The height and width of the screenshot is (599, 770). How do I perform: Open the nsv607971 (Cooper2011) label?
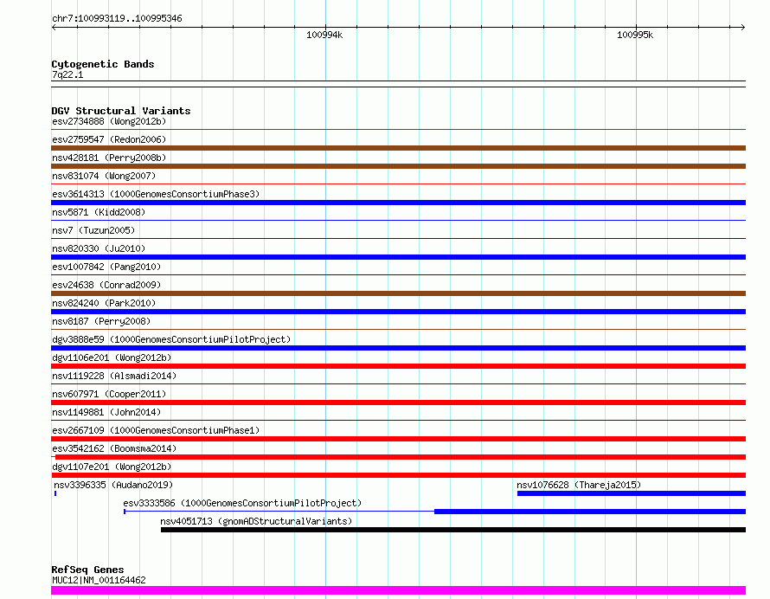pos(109,394)
